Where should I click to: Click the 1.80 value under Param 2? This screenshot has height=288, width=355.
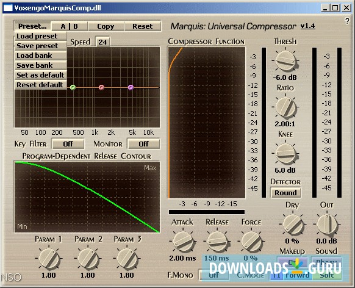coord(88,275)
